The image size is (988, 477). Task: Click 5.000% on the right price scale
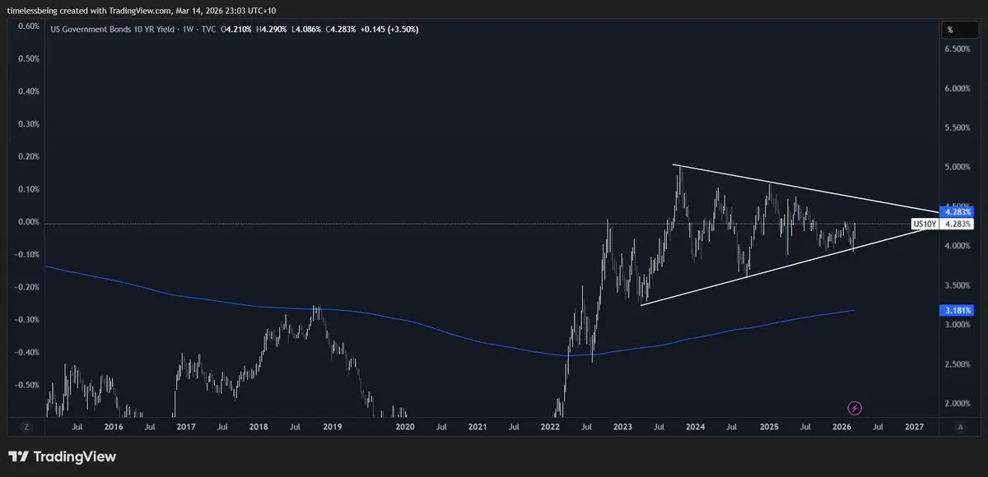coord(959,168)
